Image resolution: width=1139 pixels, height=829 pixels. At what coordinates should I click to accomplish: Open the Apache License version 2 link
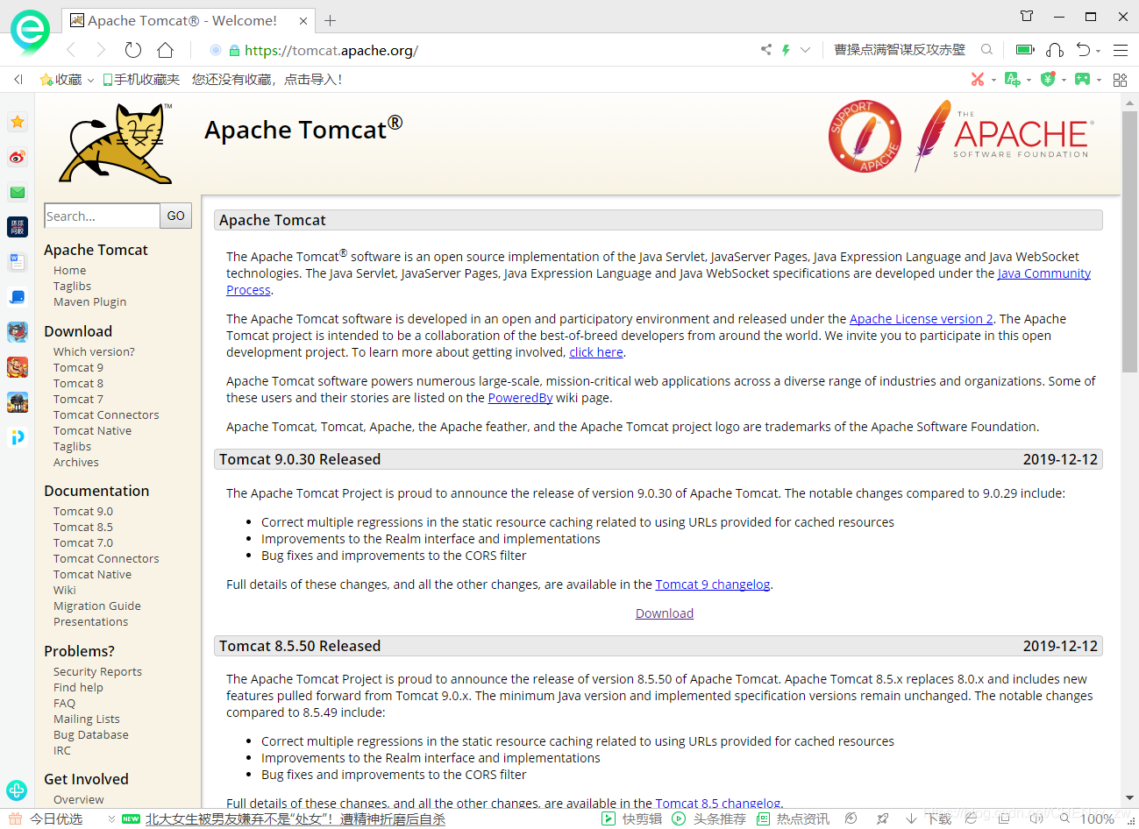[x=922, y=319]
